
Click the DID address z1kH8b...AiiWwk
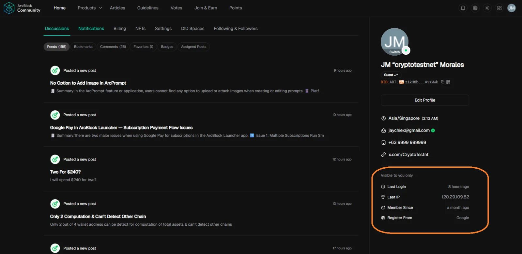click(422, 82)
